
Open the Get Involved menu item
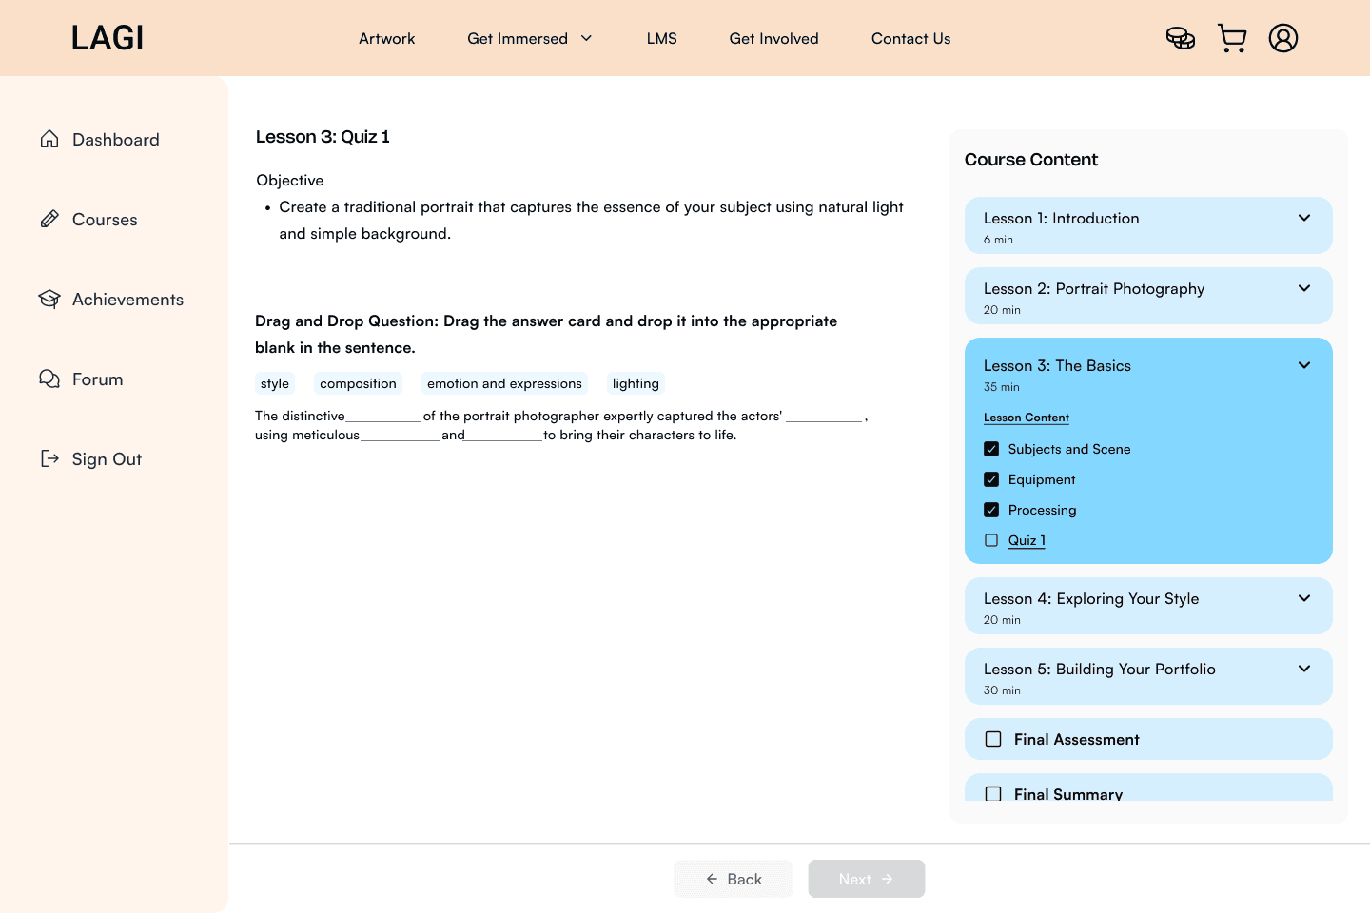coord(773,38)
